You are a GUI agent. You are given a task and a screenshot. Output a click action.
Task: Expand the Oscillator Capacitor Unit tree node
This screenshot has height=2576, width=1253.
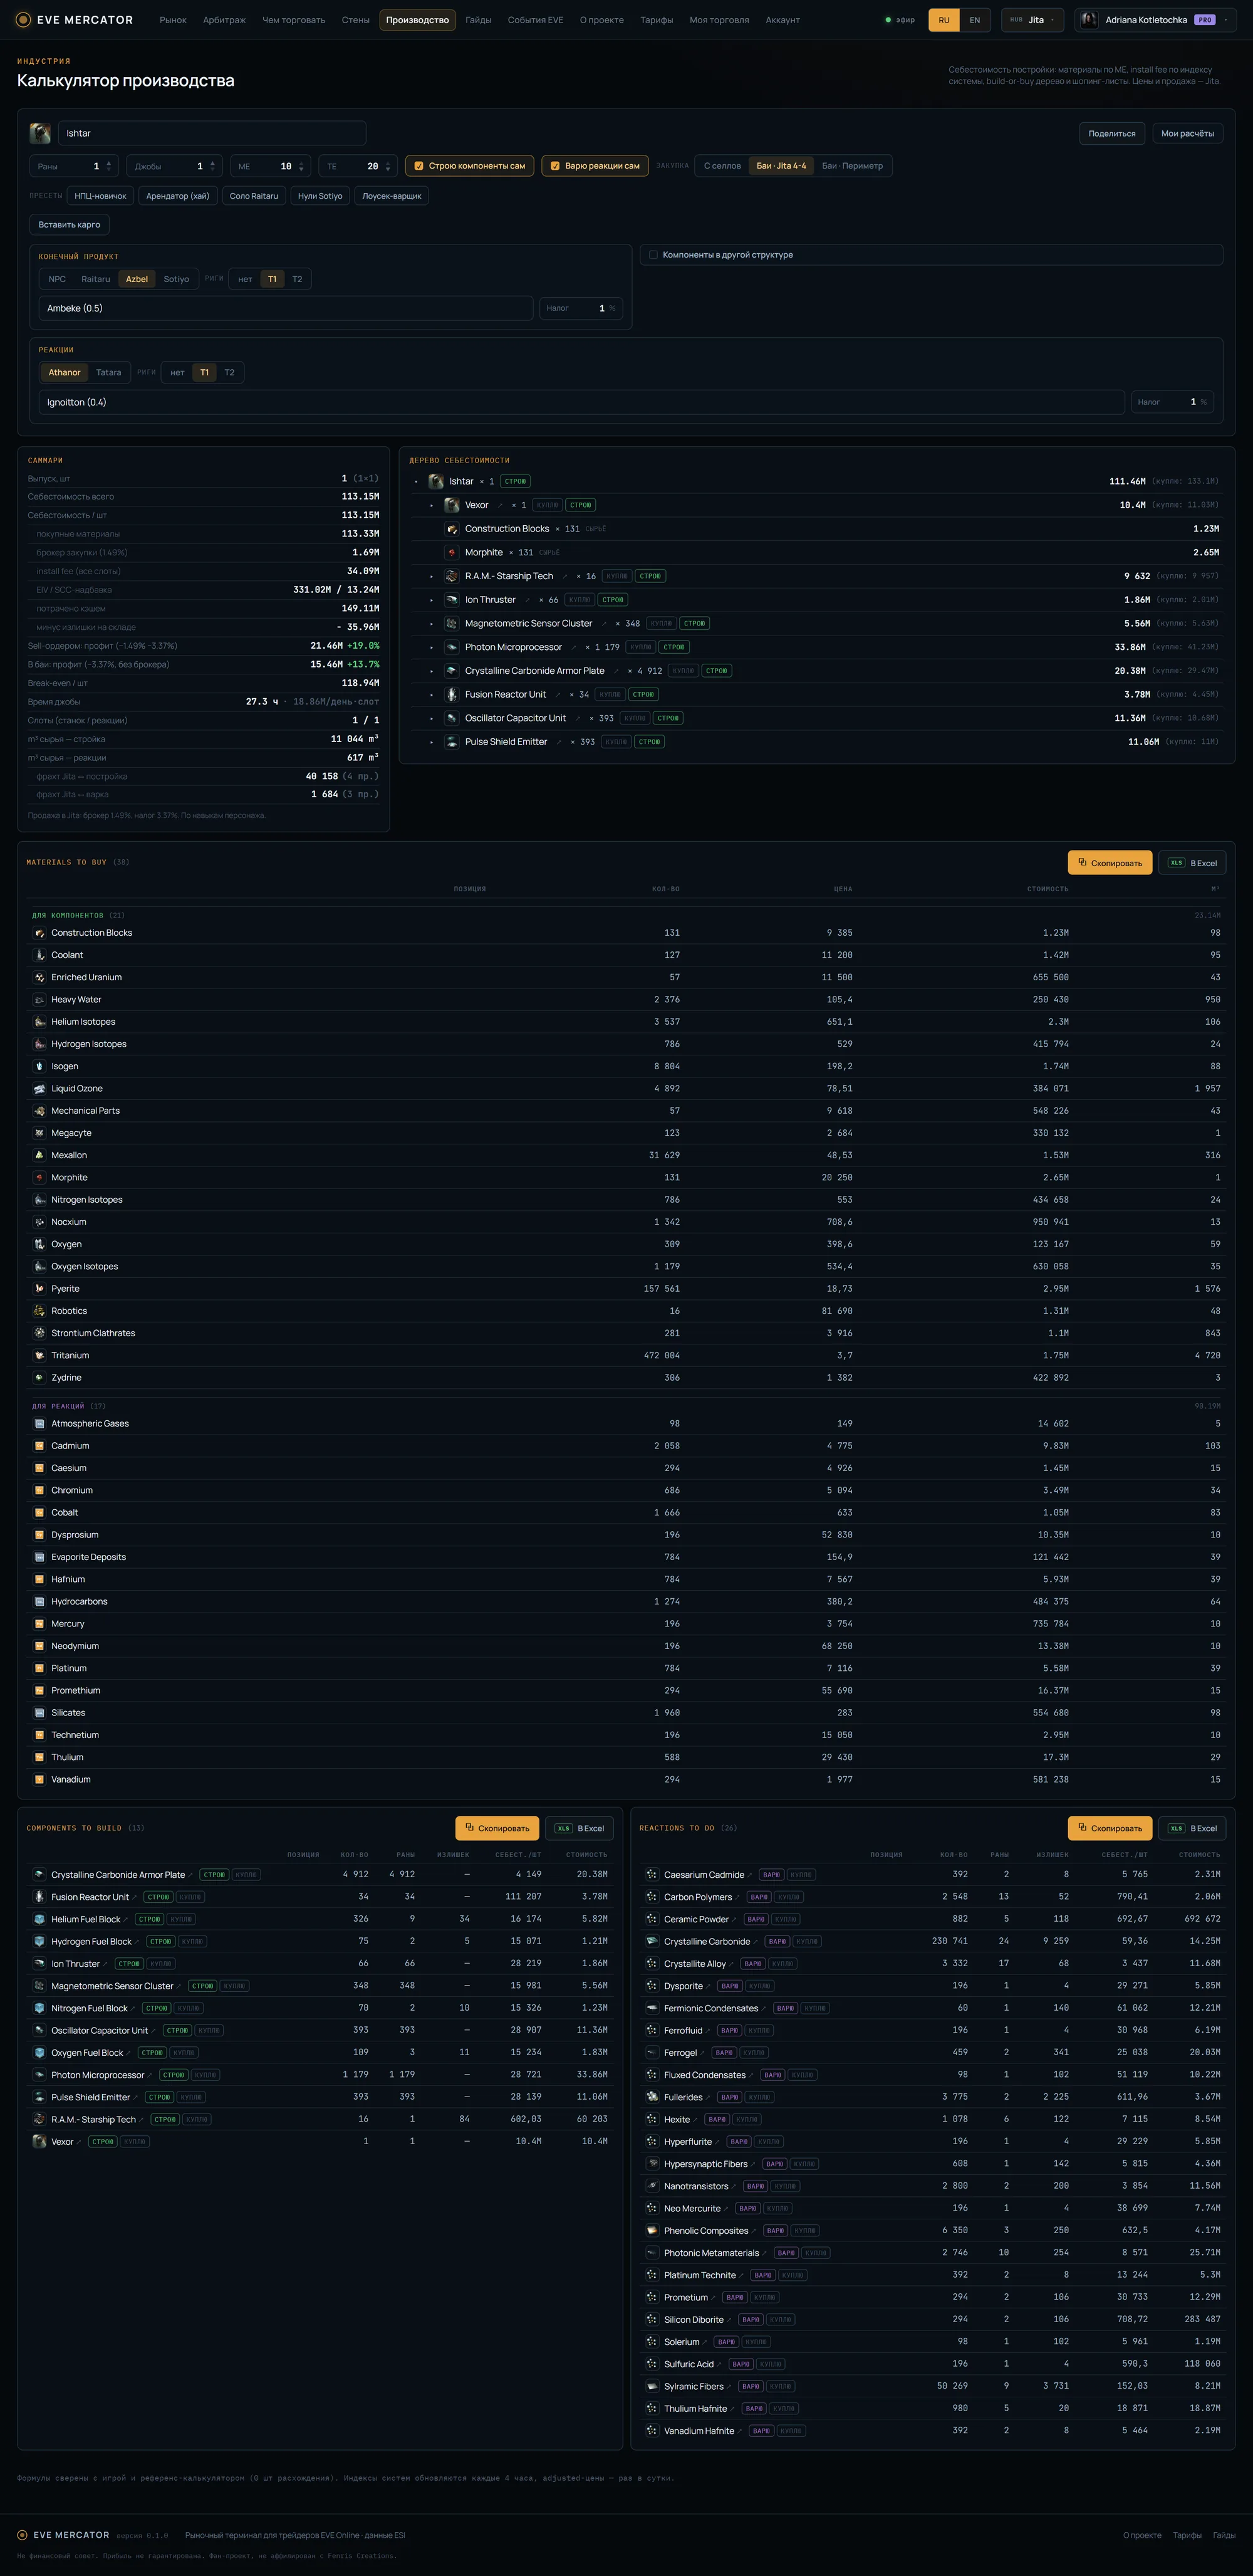tap(432, 718)
